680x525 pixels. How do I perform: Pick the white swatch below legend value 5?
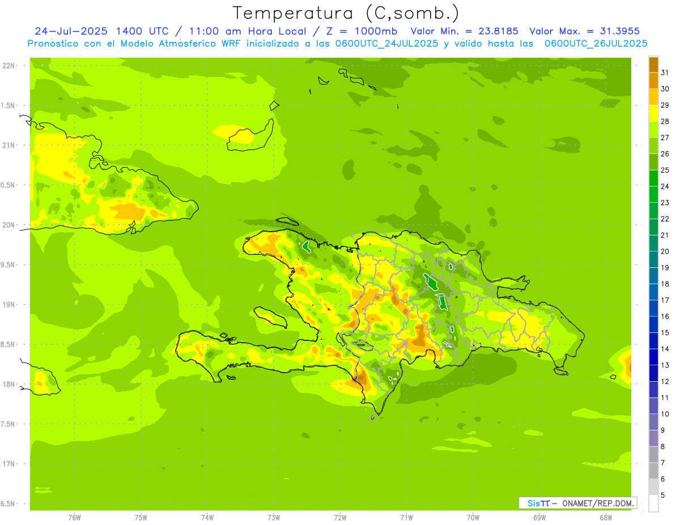point(654,503)
